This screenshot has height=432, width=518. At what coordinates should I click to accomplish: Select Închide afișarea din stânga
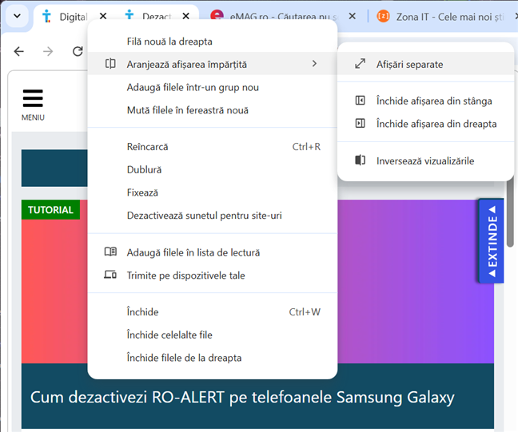point(425,101)
